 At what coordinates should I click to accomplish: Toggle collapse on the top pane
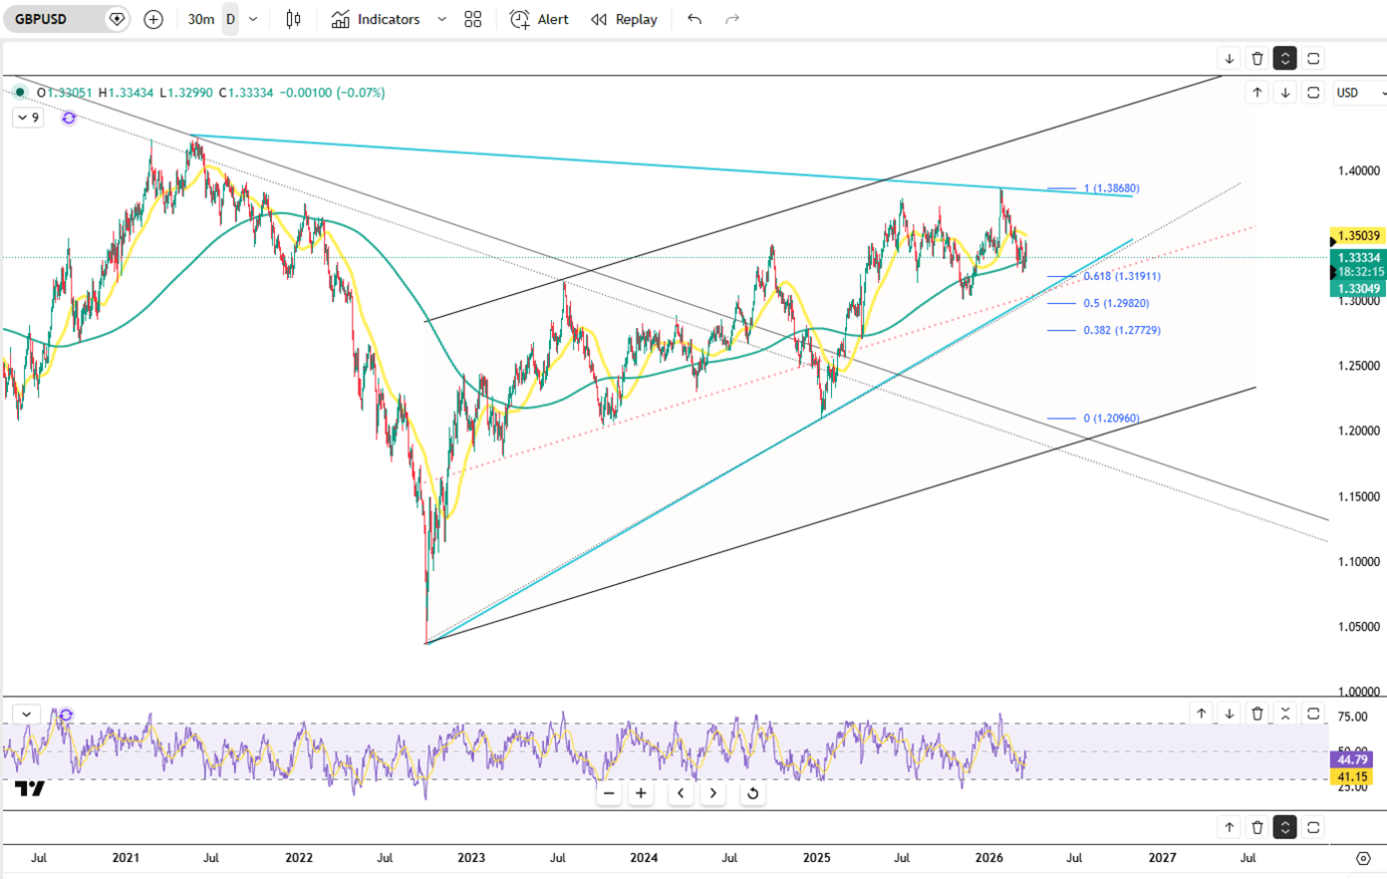click(1285, 59)
